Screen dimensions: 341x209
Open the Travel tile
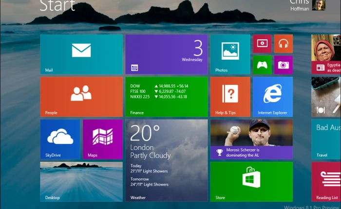[x=326, y=139]
